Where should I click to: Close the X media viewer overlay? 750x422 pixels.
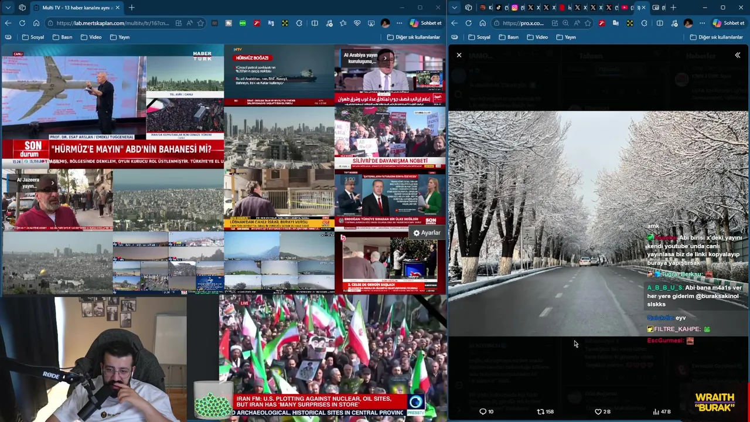coord(459,55)
